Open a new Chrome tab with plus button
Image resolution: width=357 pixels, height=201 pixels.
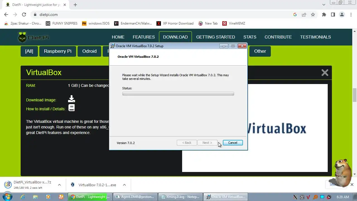point(75,5)
